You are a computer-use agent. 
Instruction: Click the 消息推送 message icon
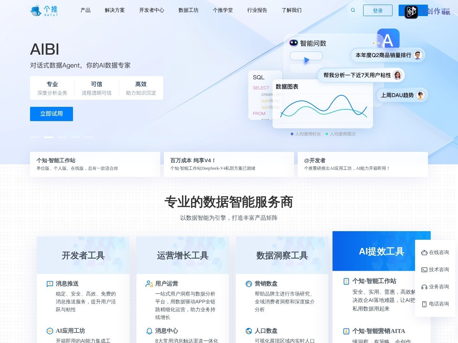pos(50,284)
